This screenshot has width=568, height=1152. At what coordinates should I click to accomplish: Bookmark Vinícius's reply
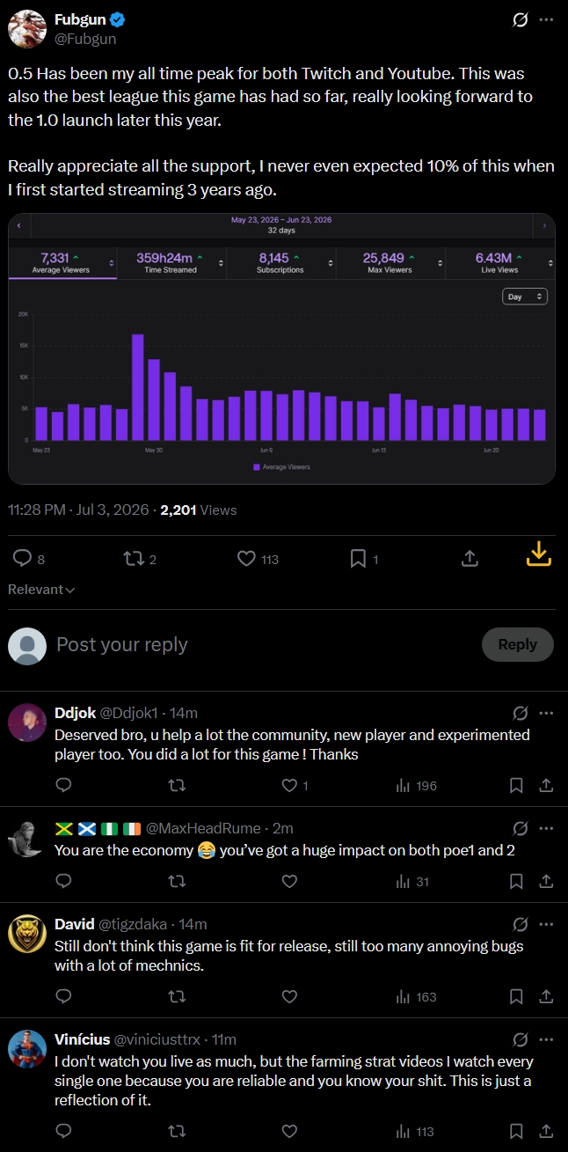click(517, 1132)
